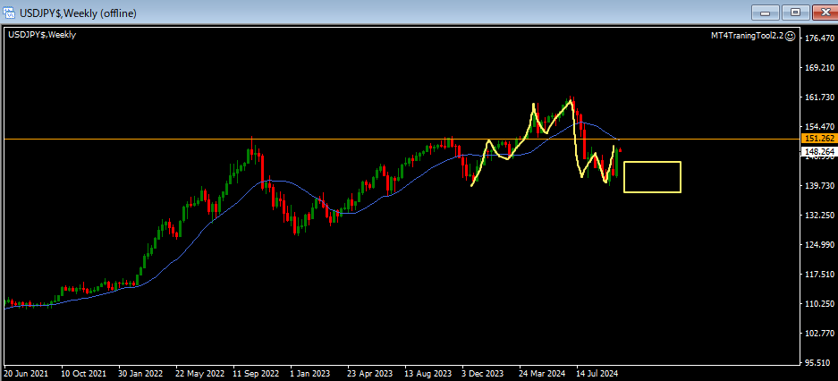Viewport: 838px width, 381px height.
Task: Close the USDJPY weekly chart window
Action: (823, 12)
